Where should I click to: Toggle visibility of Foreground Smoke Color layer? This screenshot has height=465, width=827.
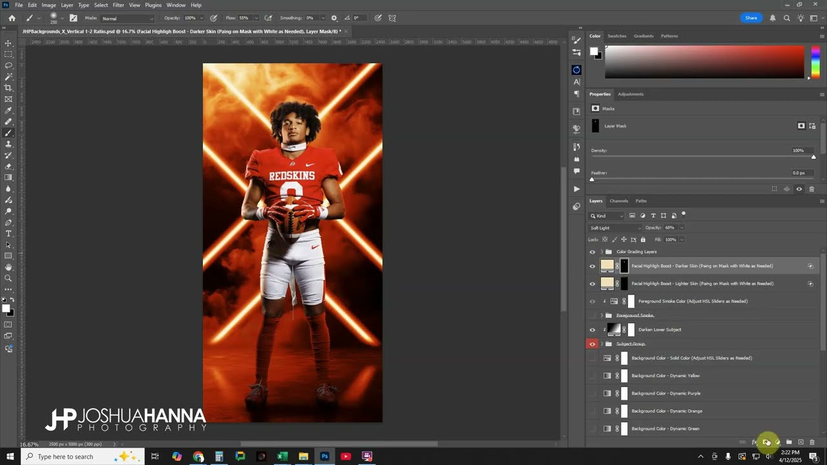coord(592,302)
